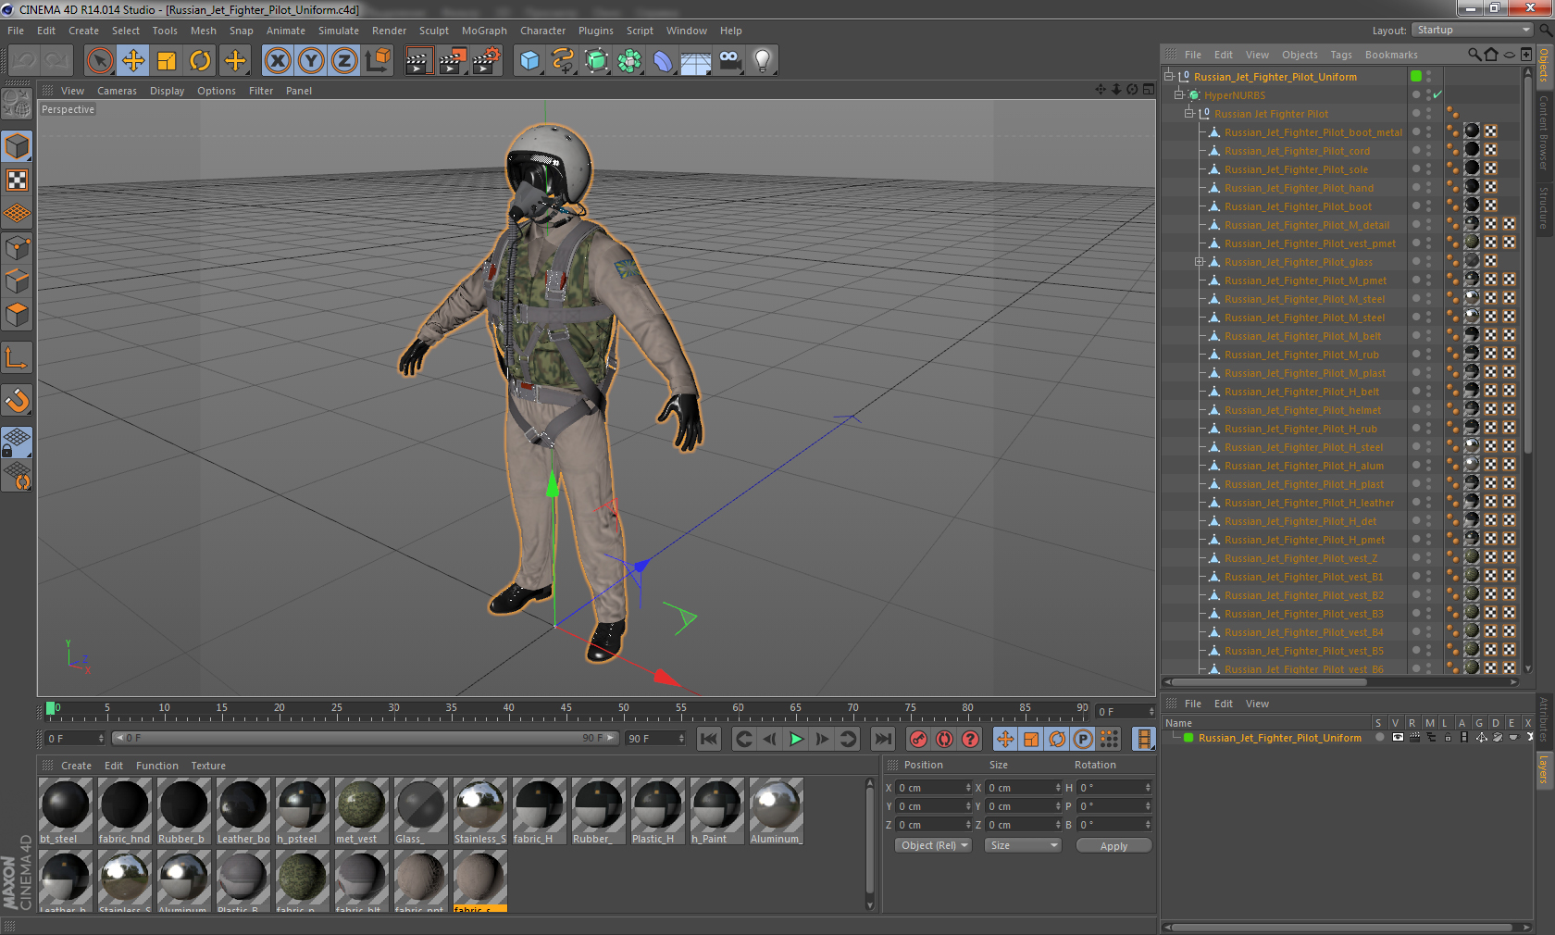Move the timeline playhead at frame 0
Viewport: 1555px width, 935px height.
point(51,708)
